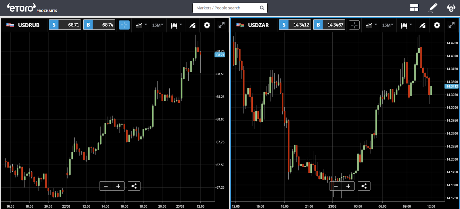Select the USDRUB instrument title
This screenshot has width=460, height=209.
pos(29,25)
